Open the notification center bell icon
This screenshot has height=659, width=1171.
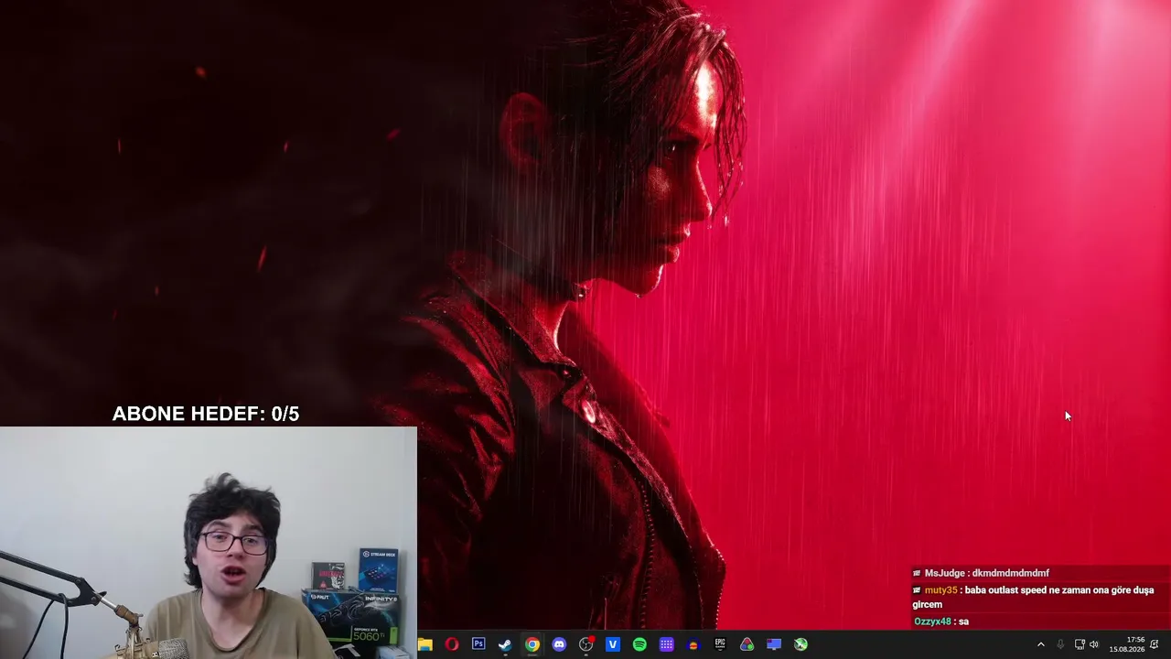coord(1155,644)
